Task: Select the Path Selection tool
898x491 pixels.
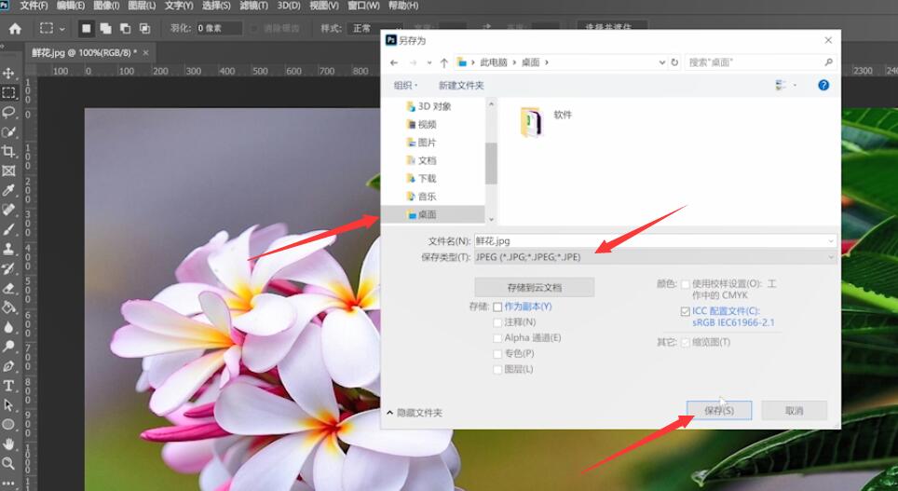Action: click(8, 405)
